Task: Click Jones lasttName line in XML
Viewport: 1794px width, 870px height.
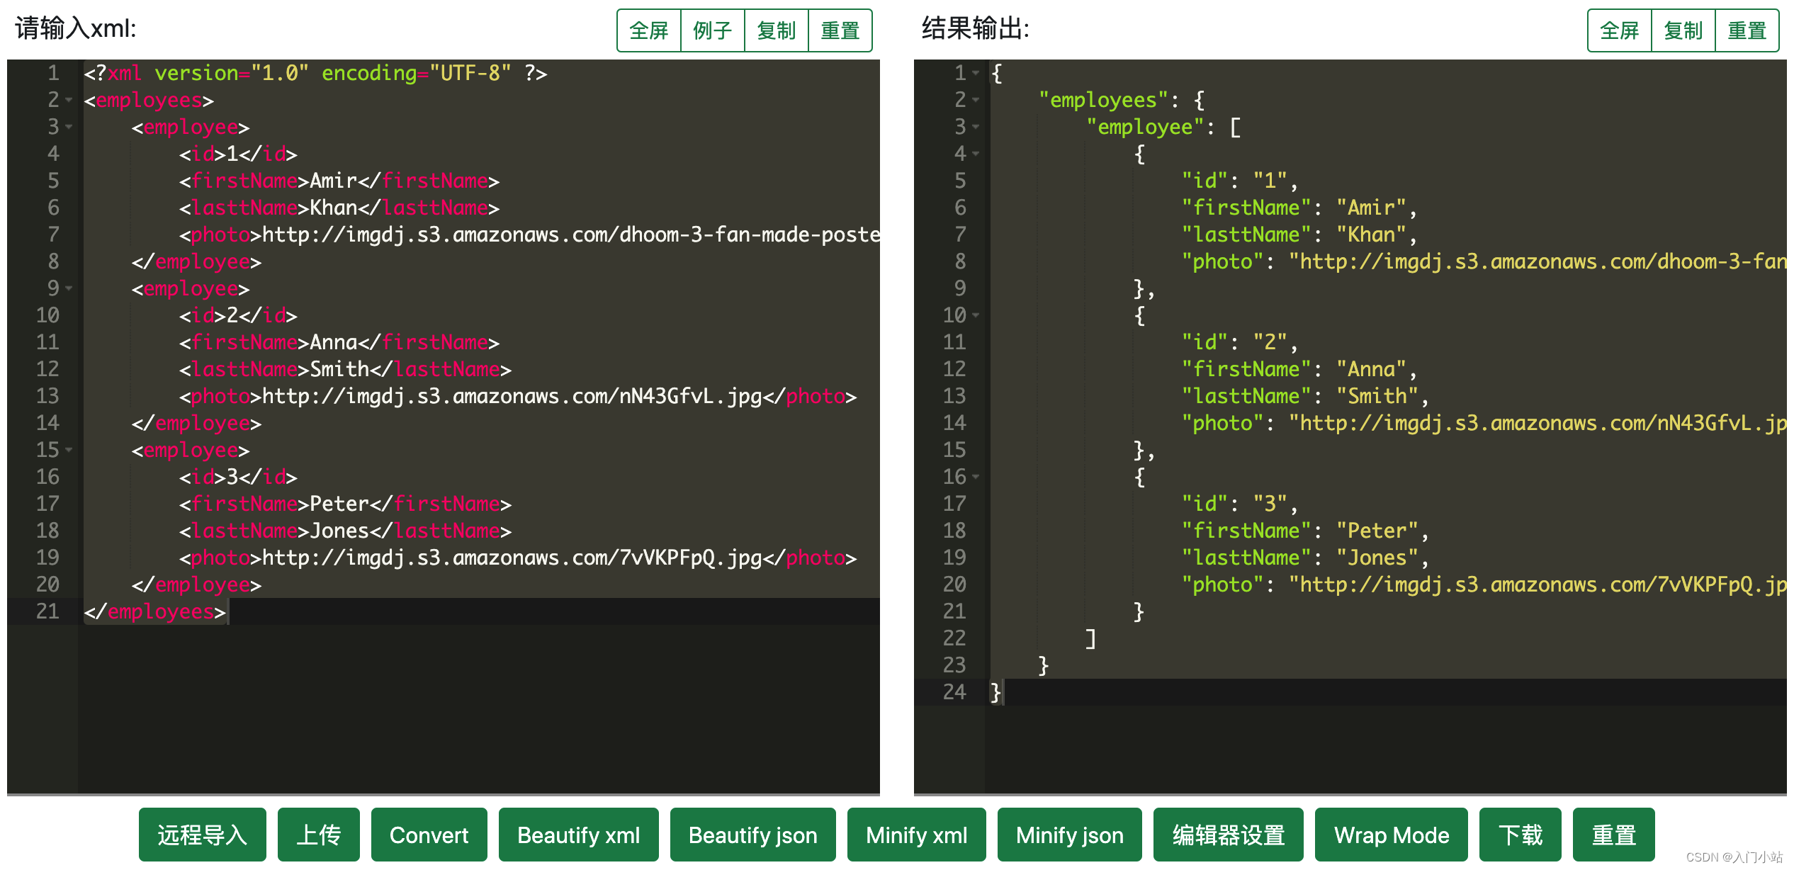Action: tap(345, 531)
